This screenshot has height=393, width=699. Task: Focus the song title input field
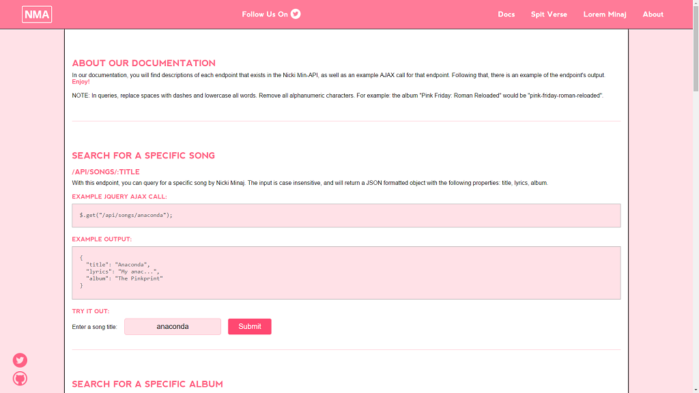173,327
